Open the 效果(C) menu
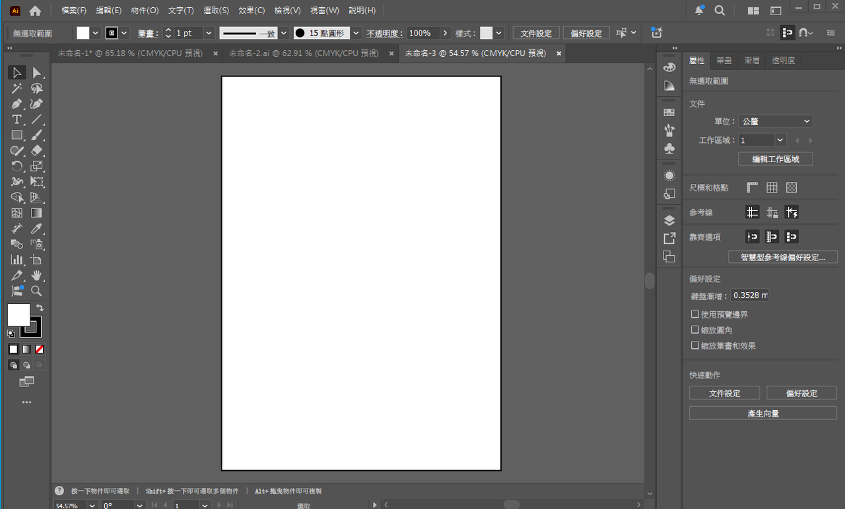Image resolution: width=845 pixels, height=509 pixels. (x=252, y=11)
